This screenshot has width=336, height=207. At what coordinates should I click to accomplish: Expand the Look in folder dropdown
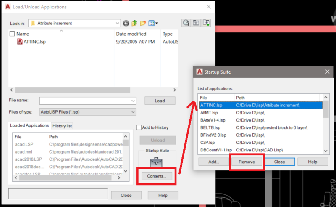tap(117, 23)
